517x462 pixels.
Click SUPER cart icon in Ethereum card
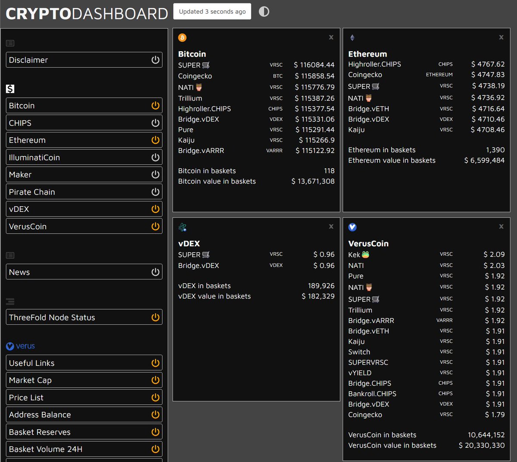tap(376, 86)
